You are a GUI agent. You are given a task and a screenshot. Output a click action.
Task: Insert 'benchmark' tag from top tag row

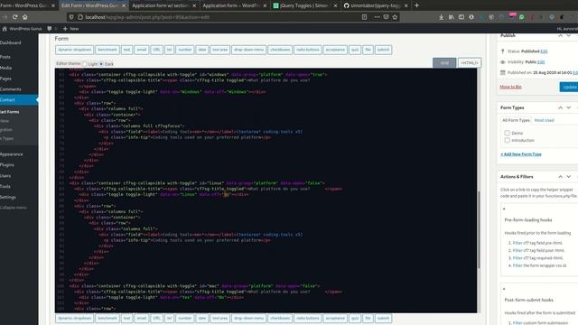click(x=107, y=50)
